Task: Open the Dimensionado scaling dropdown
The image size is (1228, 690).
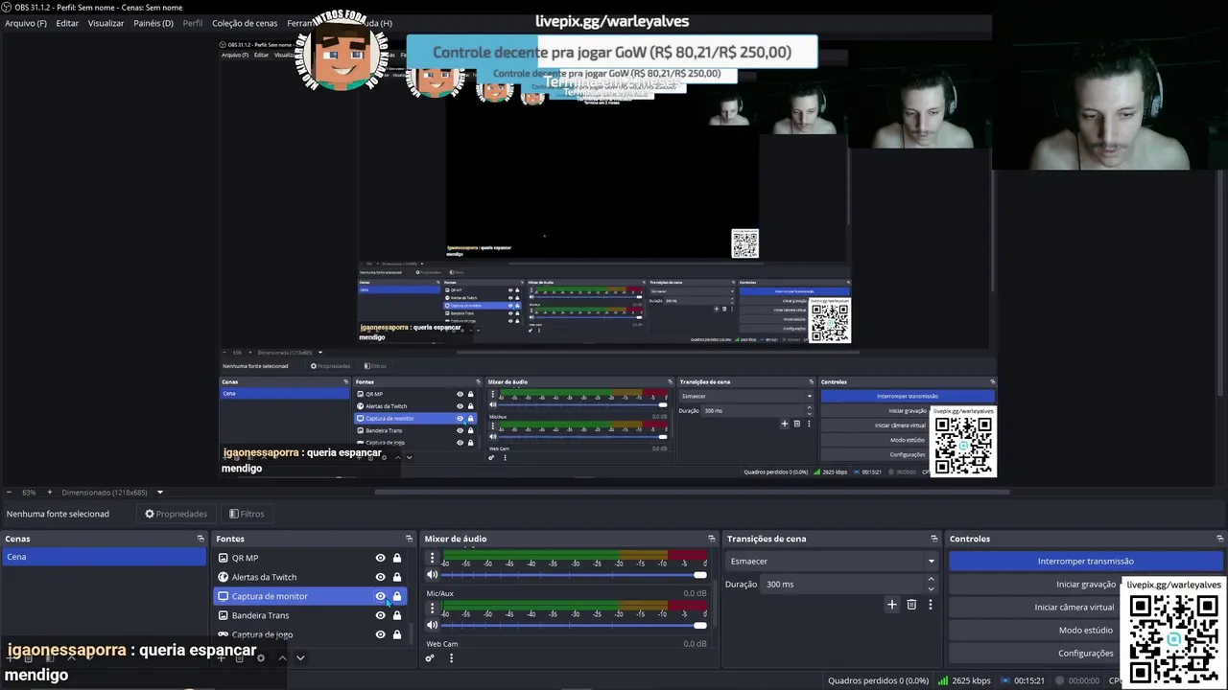Action: (112, 493)
